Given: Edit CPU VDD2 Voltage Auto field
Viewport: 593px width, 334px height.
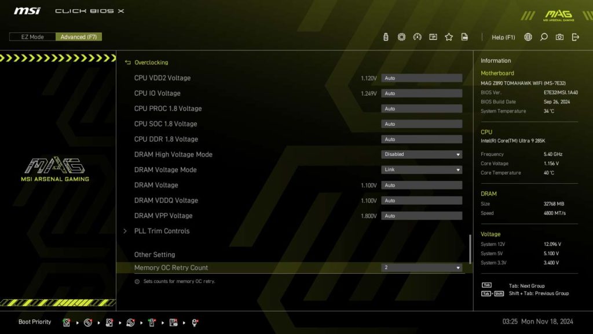Looking at the screenshot, I should (x=422, y=78).
